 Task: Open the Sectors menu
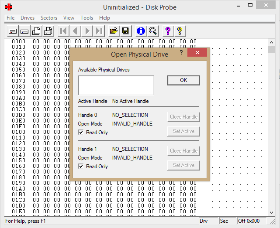coord(49,18)
